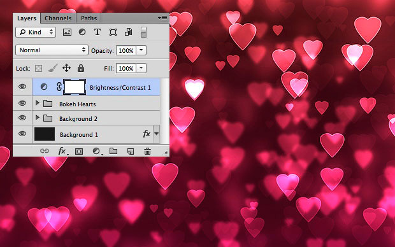Image resolution: width=395 pixels, height=247 pixels.
Task: Switch to the Paths tab
Action: [89, 18]
